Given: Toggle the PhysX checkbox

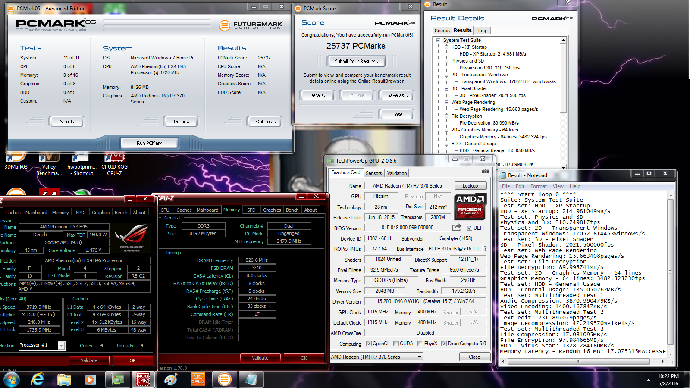Looking at the screenshot, I should (x=420, y=344).
